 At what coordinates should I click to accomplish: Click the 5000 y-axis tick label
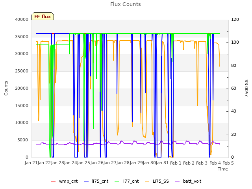coord(23,140)
